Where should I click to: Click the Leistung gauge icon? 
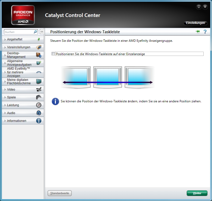coord(39,105)
